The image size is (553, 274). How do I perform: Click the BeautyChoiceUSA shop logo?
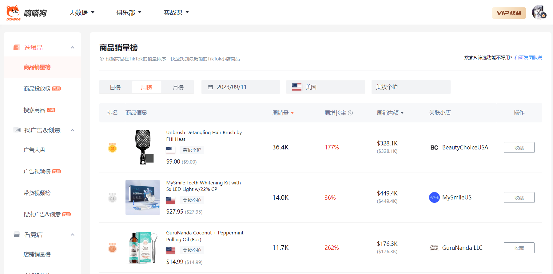click(x=434, y=148)
